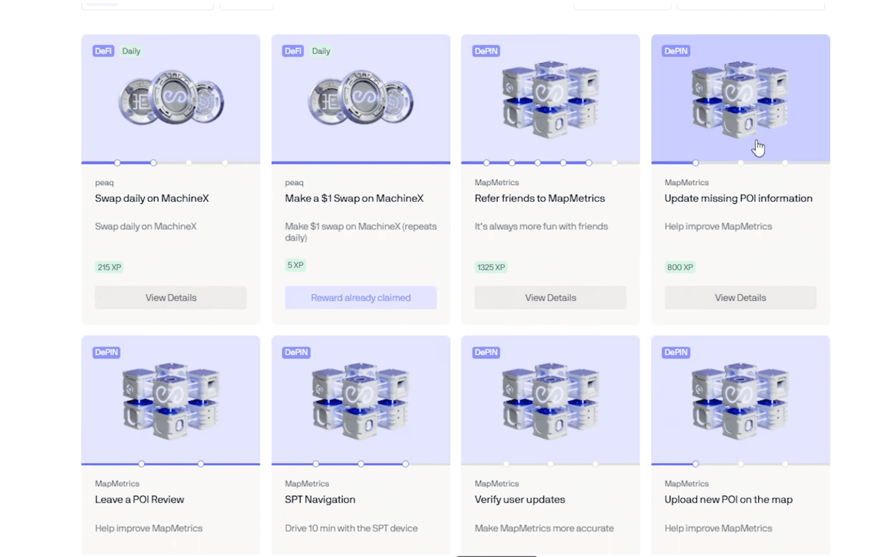Screen dimensions: 871x557
Task: Click cubes icon on Verify user updates card
Action: [x=550, y=400]
